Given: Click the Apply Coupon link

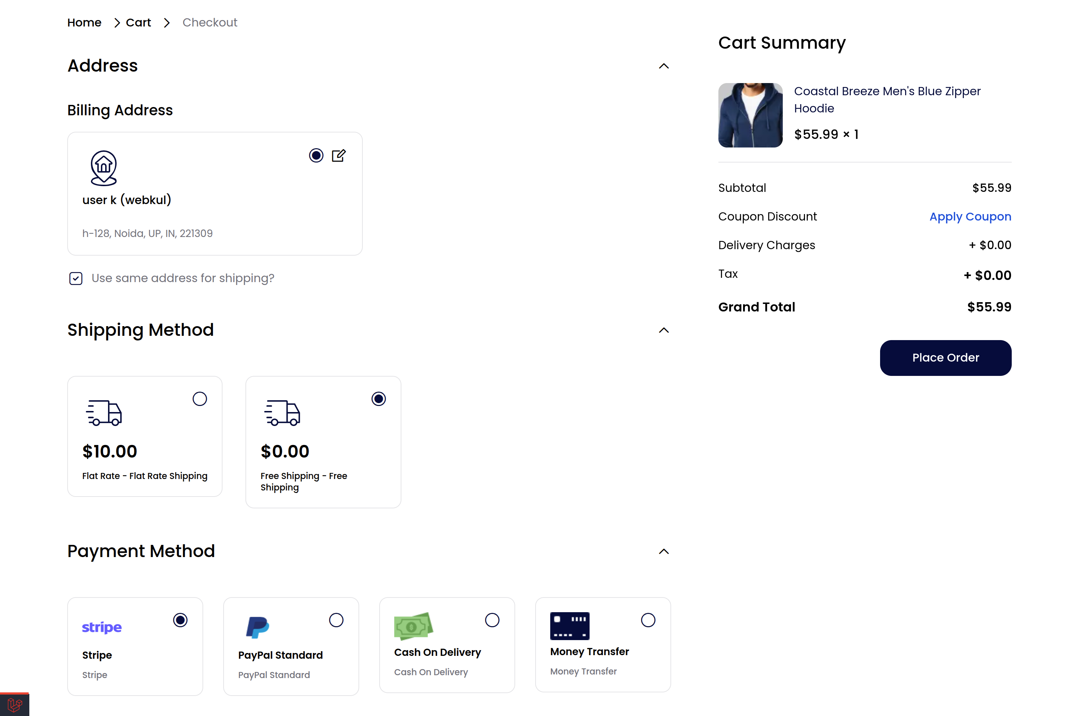Looking at the screenshot, I should tap(970, 217).
